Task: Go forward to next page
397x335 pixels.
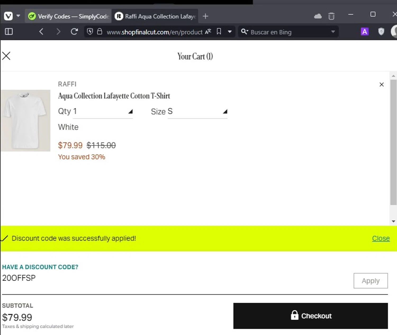Action: tap(58, 32)
